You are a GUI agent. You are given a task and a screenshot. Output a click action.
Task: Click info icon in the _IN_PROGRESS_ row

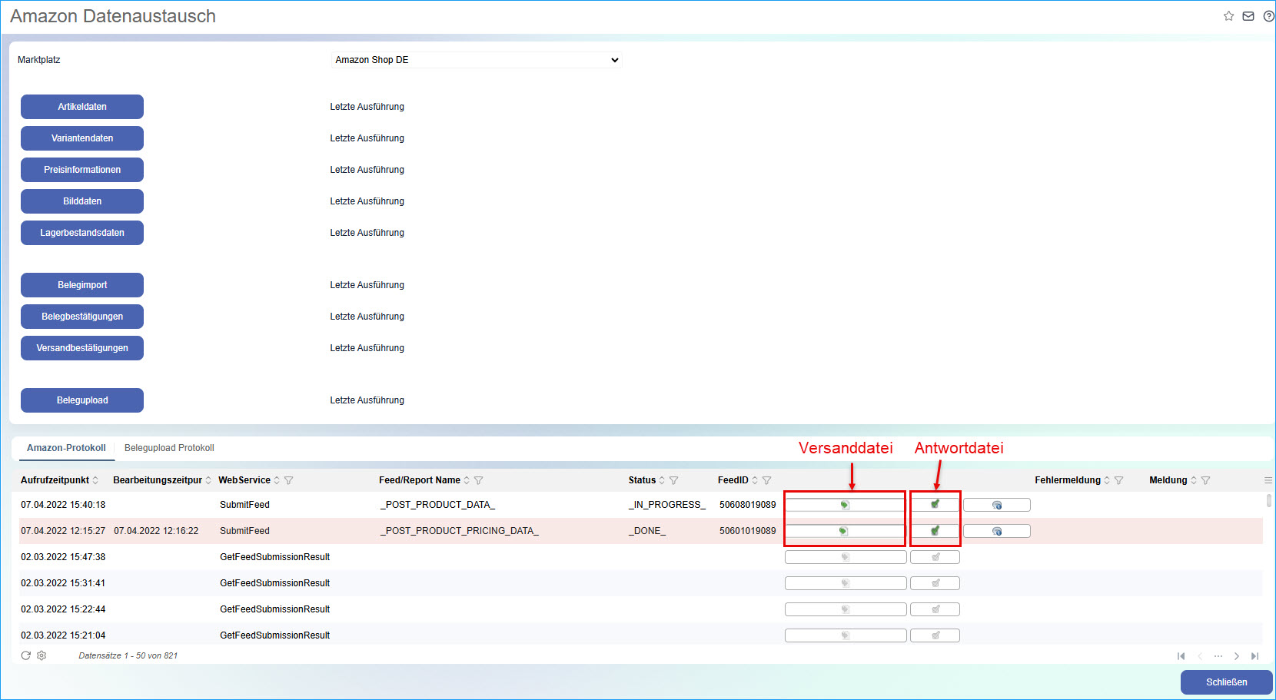pos(996,505)
